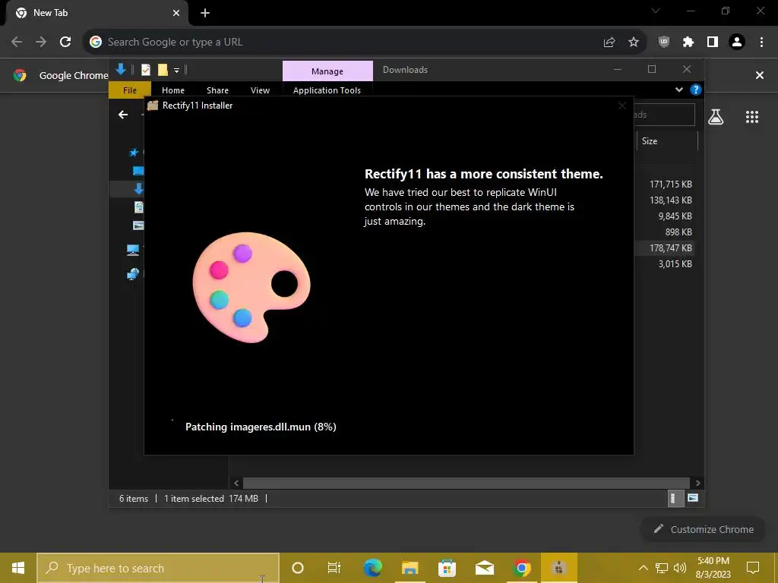778x583 pixels.
Task: Open Chrome tab search chevron
Action: pyautogui.click(x=656, y=11)
